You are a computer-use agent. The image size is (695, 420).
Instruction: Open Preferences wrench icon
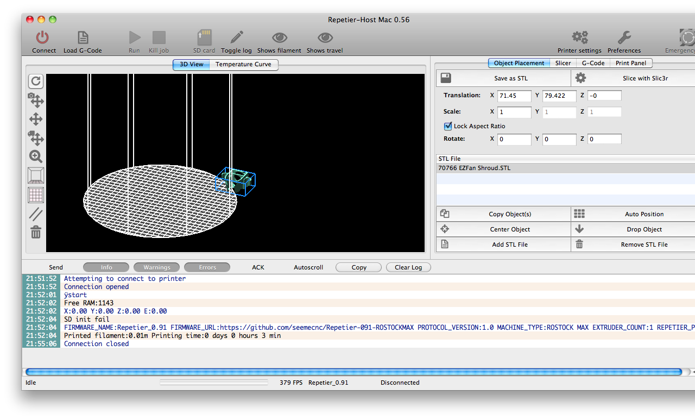coord(624,37)
